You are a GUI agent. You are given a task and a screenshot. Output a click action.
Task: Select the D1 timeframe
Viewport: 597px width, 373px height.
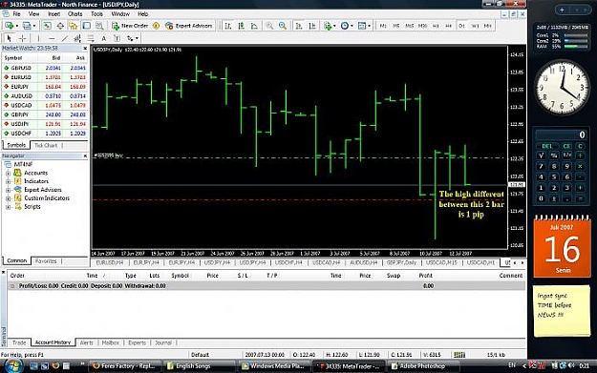click(461, 26)
